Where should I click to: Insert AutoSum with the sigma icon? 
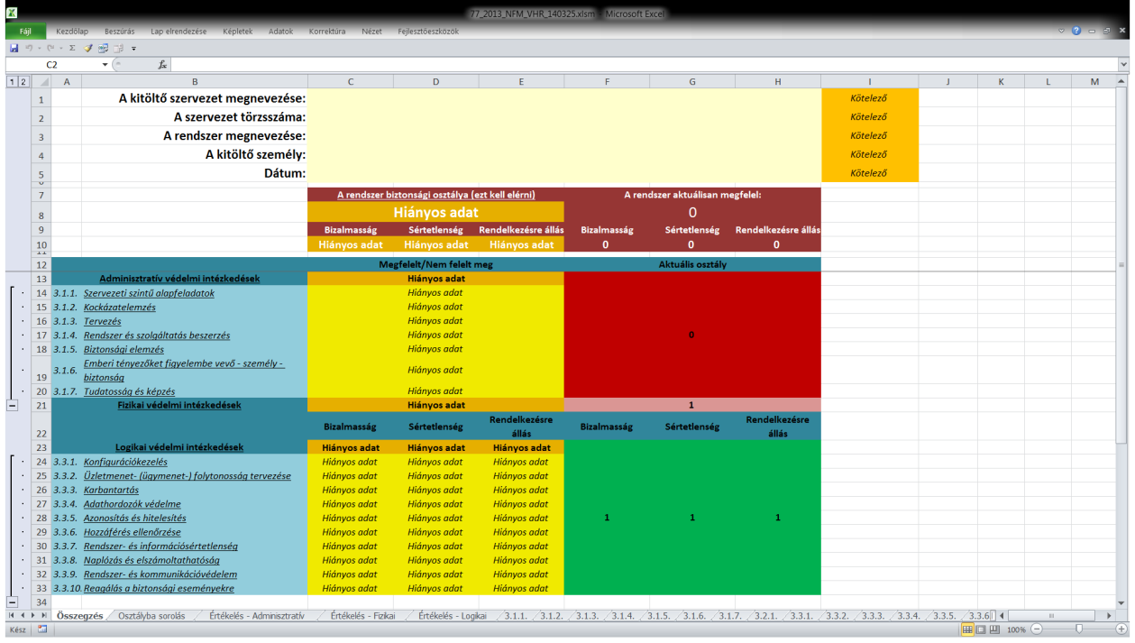pos(72,48)
